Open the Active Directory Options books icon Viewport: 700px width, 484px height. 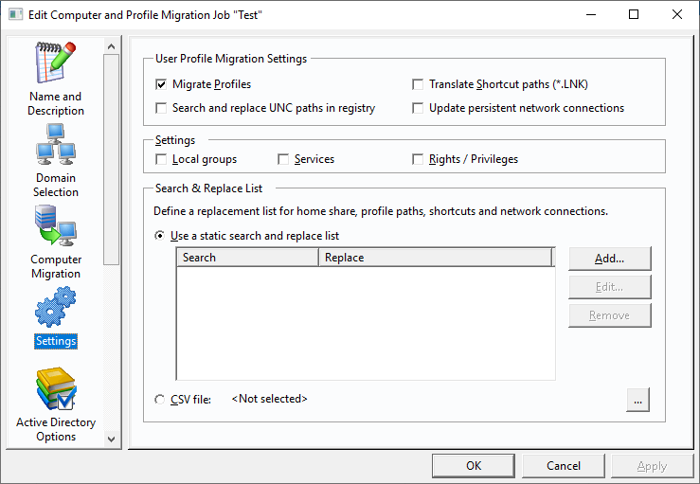click(x=56, y=388)
